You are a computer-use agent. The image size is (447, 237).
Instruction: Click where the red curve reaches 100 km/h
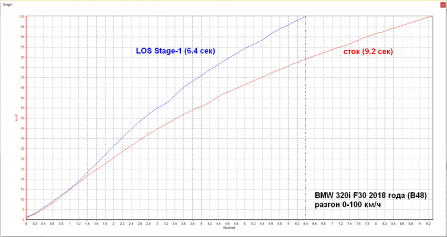click(x=432, y=16)
